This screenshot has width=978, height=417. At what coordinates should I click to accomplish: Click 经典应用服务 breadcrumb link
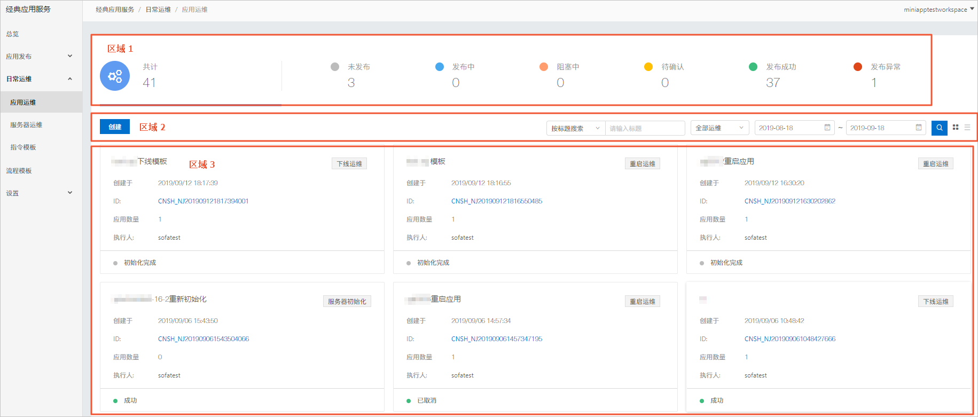tap(115, 10)
